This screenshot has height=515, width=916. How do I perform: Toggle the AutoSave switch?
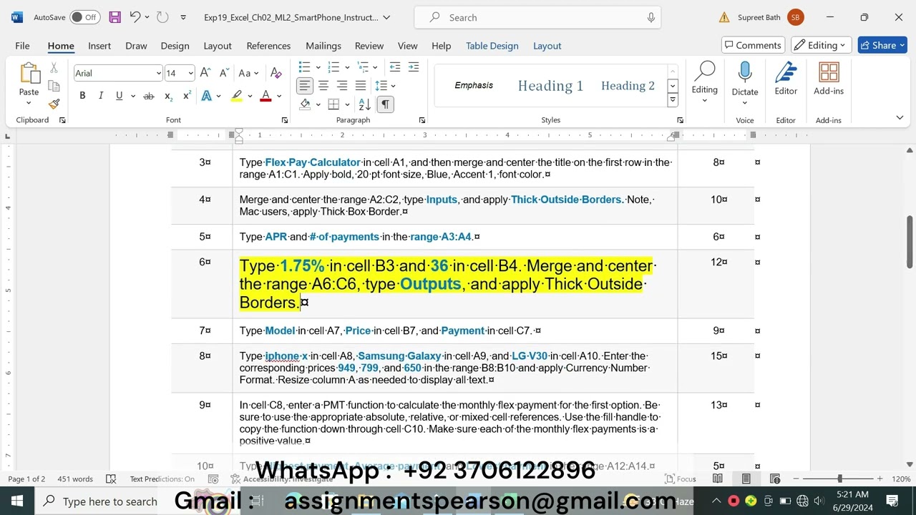coord(84,17)
